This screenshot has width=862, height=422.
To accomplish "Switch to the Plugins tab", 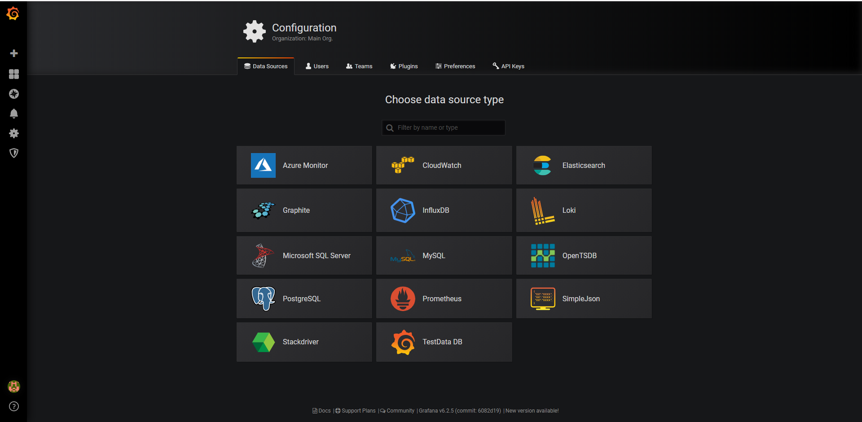I will tap(404, 66).
